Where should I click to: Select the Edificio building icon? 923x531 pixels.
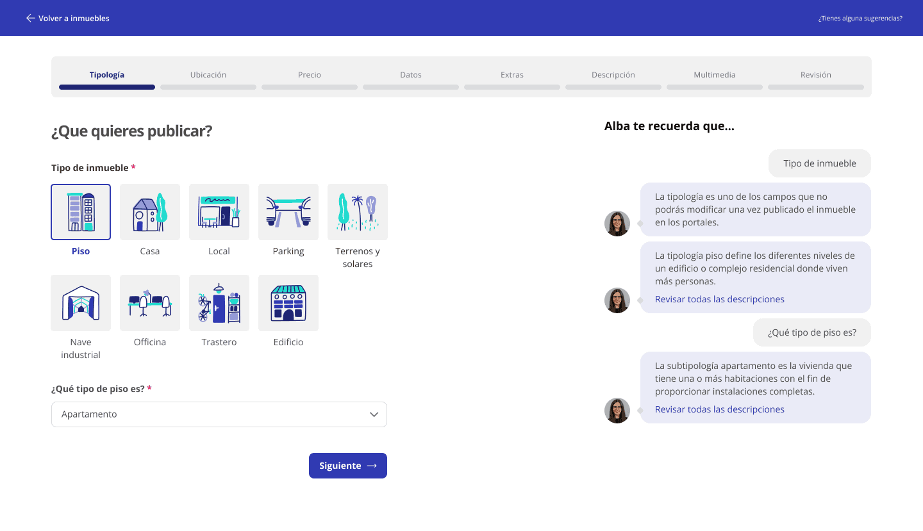[288, 303]
